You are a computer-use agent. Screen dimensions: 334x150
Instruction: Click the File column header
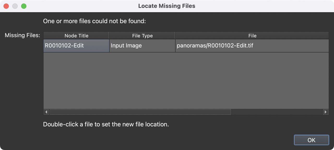(252, 36)
